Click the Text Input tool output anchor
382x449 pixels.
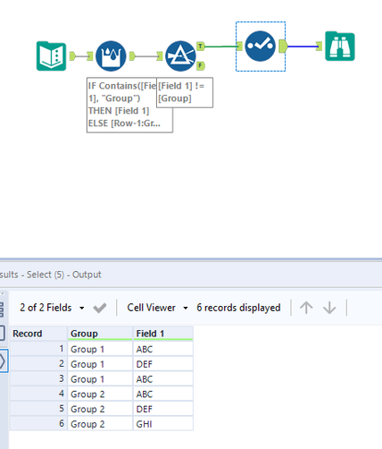(x=72, y=56)
